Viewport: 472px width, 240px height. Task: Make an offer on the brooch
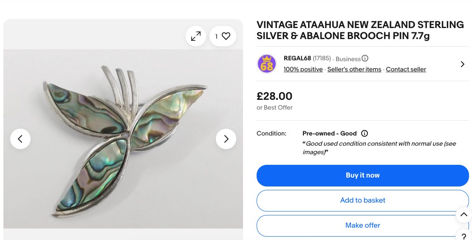362,226
